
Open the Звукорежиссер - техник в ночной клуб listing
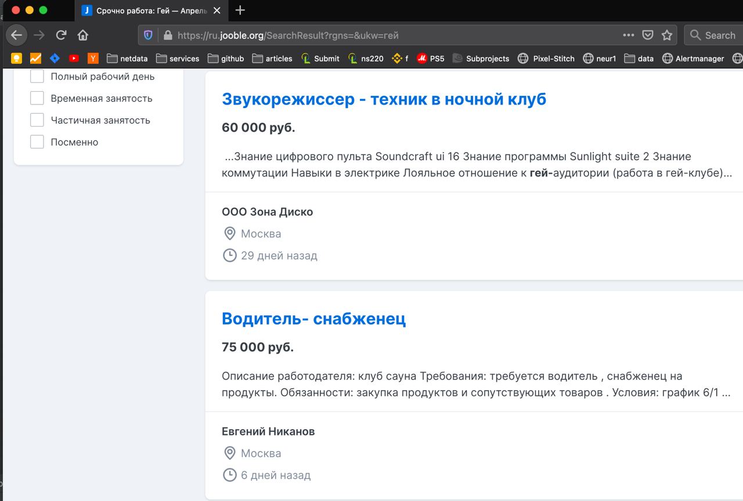(x=384, y=99)
